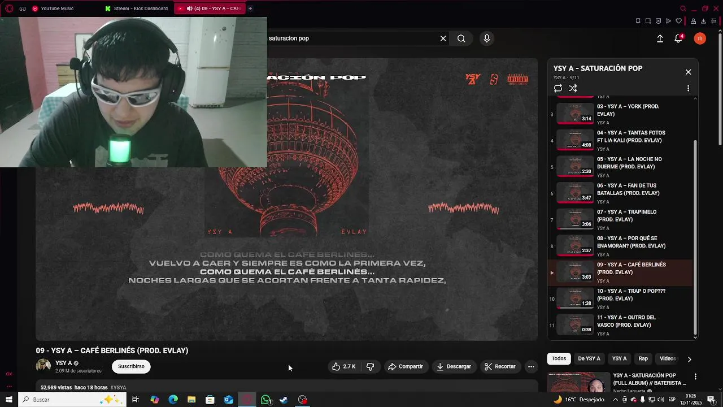Image resolution: width=723 pixels, height=407 pixels.
Task: Open Steam from taskbar
Action: pos(284,400)
